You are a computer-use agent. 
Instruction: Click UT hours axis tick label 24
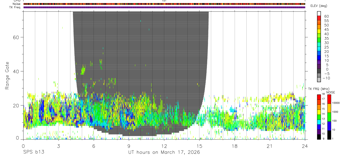tap(305, 146)
